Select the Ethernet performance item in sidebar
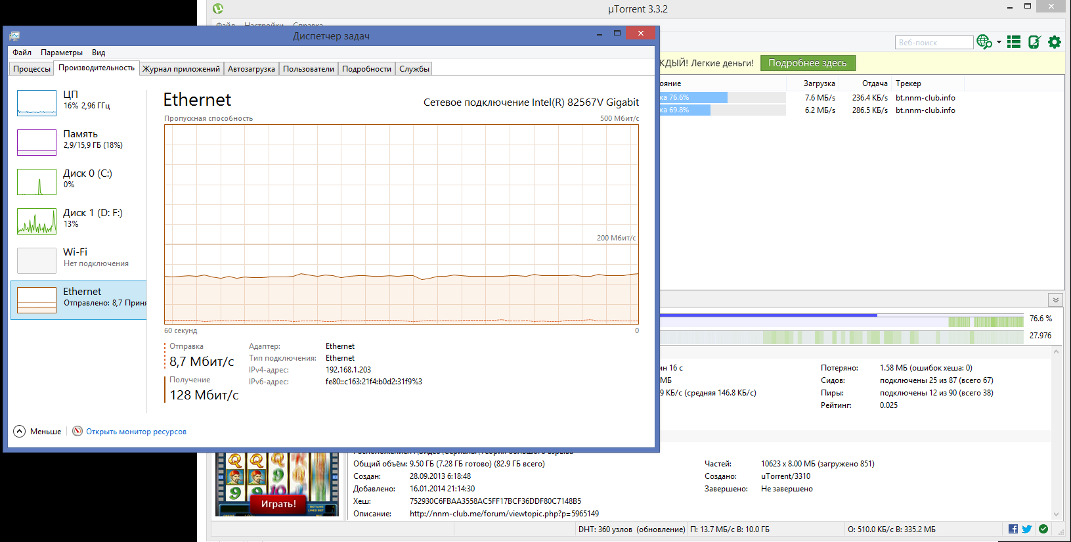Screen dimensions: 1071x542 tap(79, 300)
